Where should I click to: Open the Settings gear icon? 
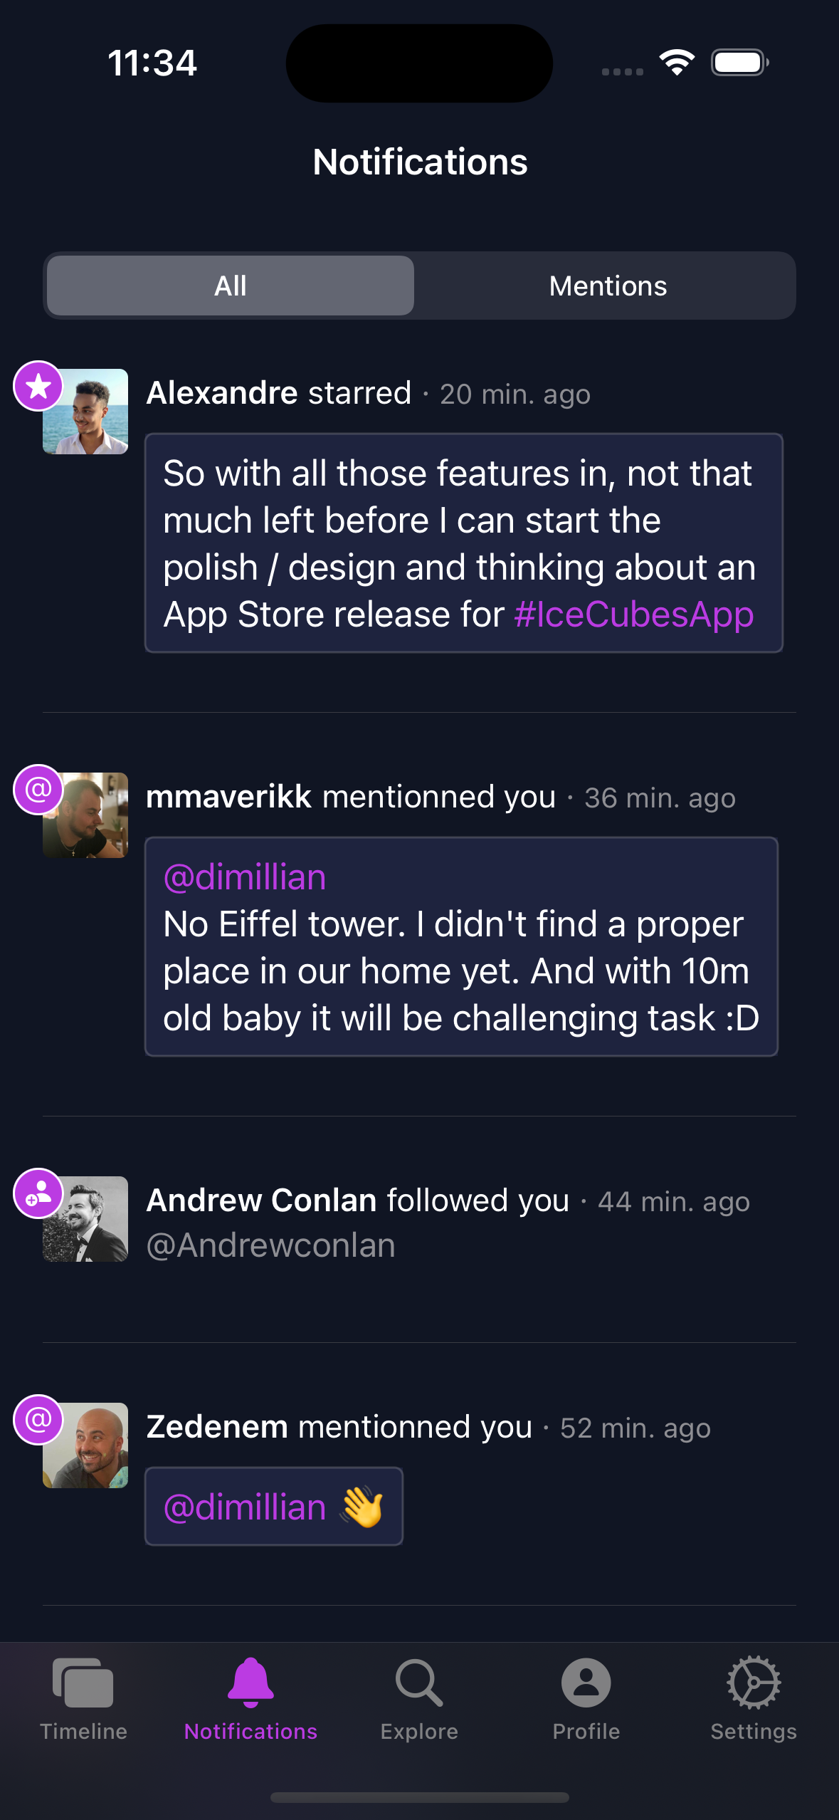[754, 1683]
